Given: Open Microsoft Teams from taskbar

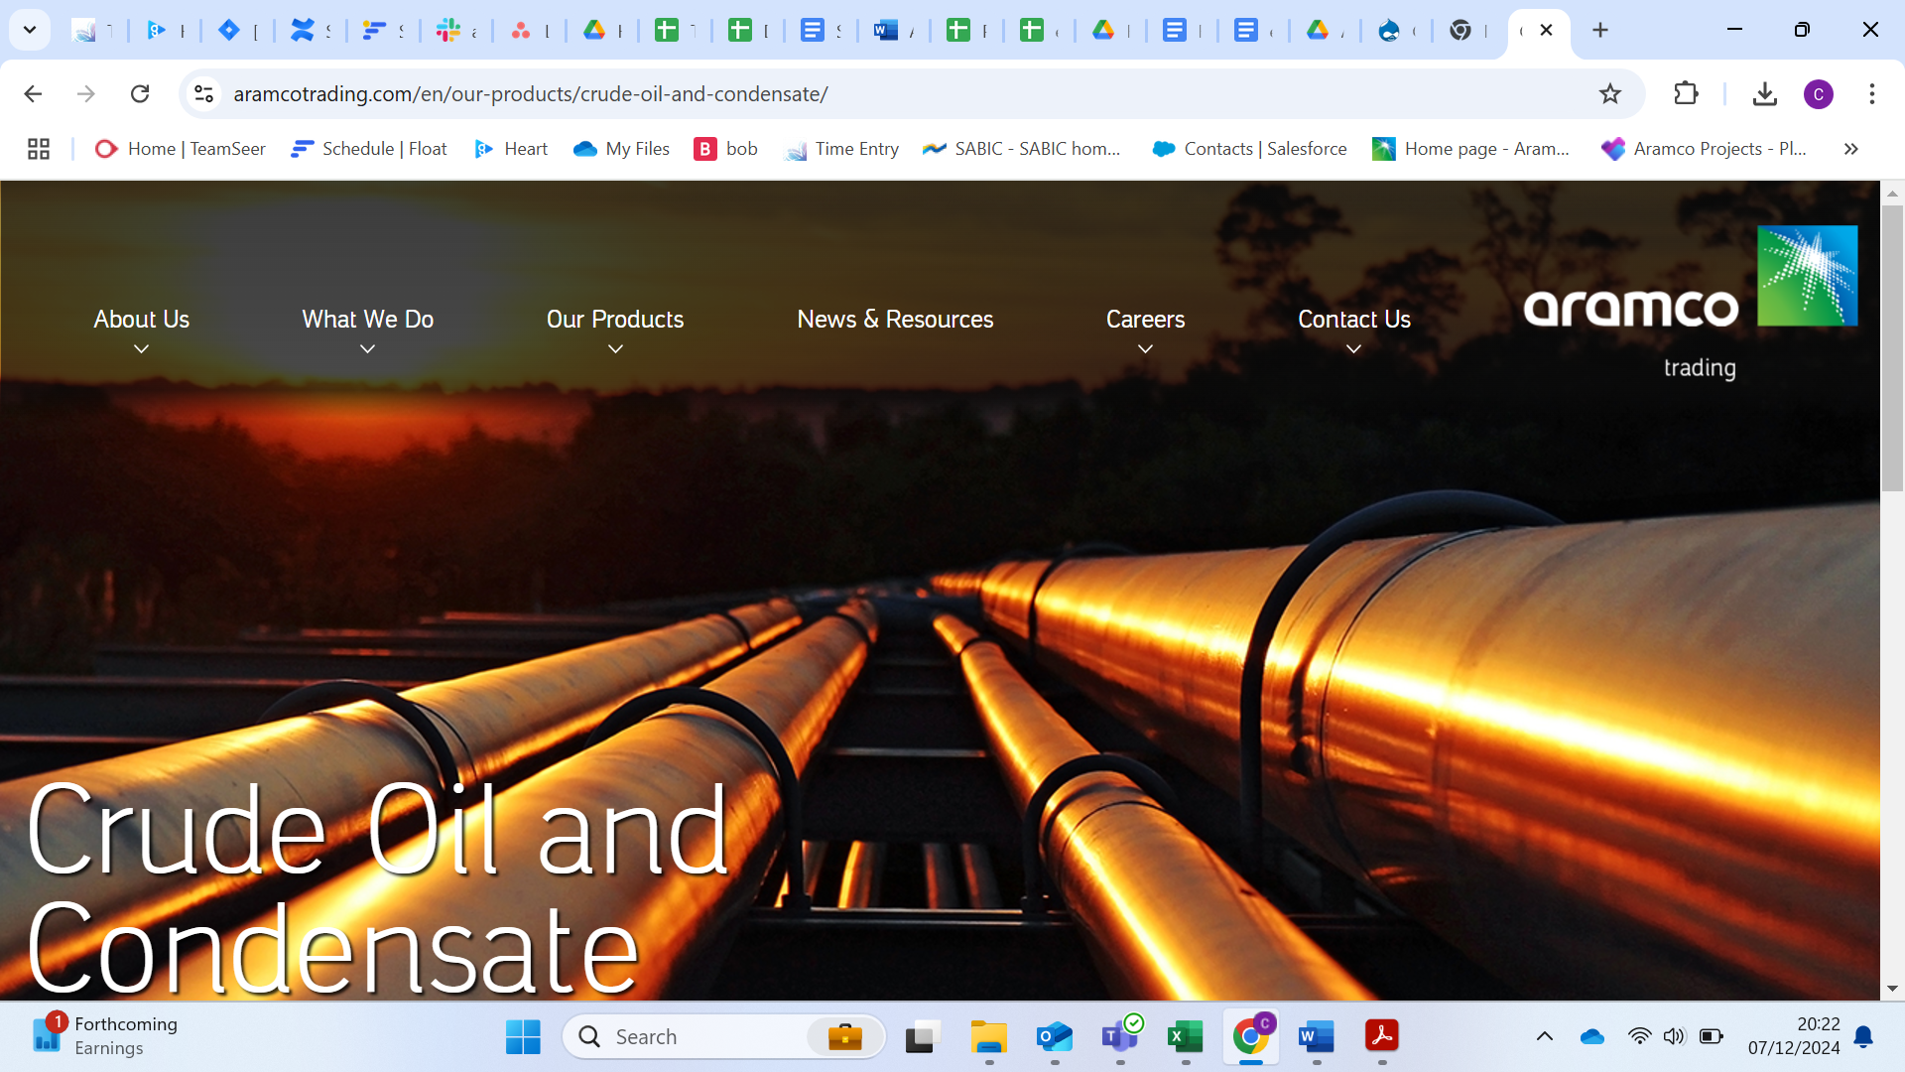Looking at the screenshot, I should (x=1119, y=1037).
